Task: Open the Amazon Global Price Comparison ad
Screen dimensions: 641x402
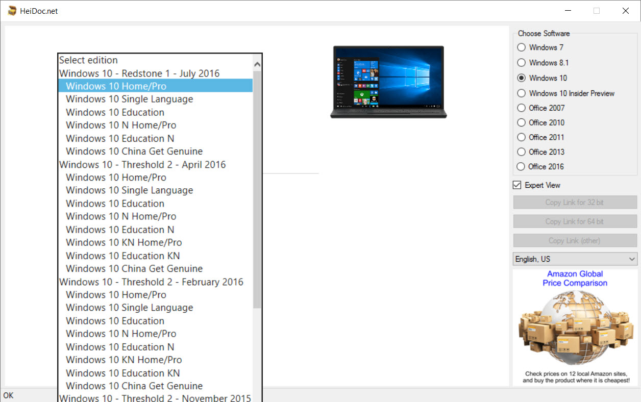Action: pyautogui.click(x=575, y=328)
